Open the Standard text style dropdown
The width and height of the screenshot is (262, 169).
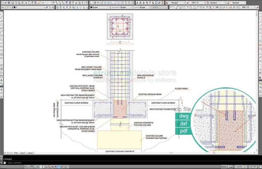178,3
